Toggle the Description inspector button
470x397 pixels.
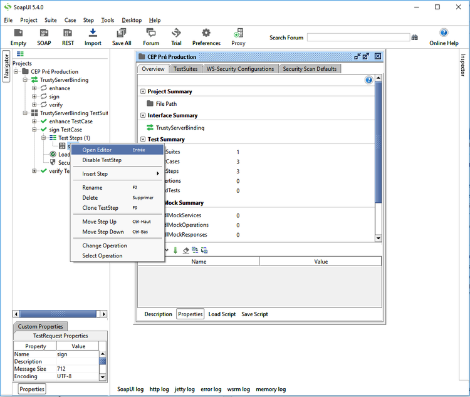158,314
